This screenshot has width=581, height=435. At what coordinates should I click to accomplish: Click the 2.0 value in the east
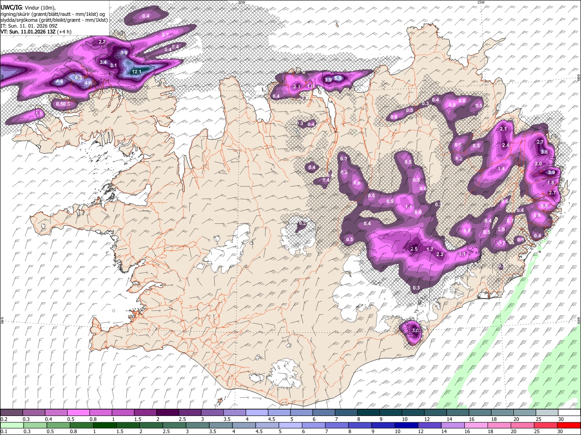[539, 164]
